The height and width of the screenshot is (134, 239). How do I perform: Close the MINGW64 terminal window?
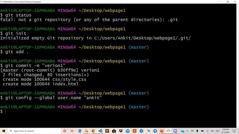pyautogui.click(x=235, y=1)
